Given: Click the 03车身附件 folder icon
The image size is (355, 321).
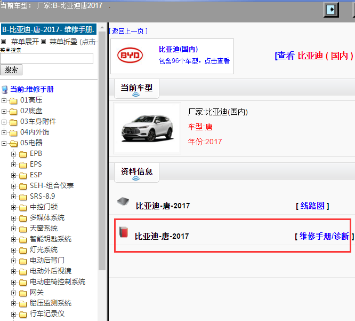Looking at the screenshot, I should pyautogui.click(x=13, y=122).
